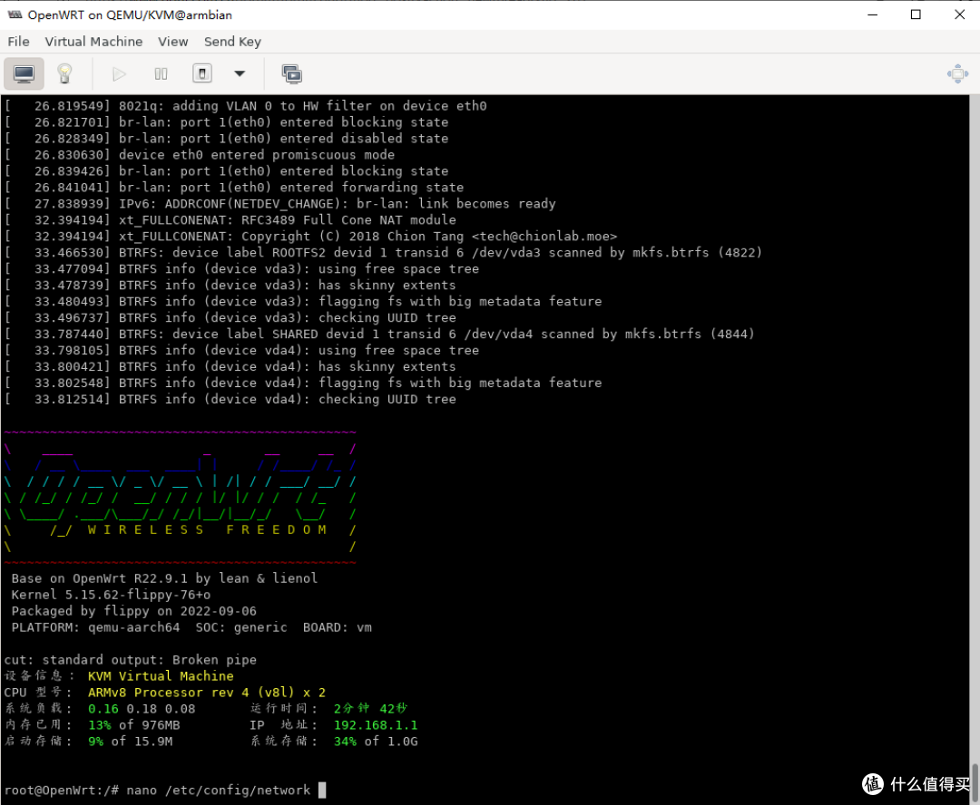This screenshot has height=805, width=980.
Task: Minimize the OpenWRT VM window
Action: (873, 15)
